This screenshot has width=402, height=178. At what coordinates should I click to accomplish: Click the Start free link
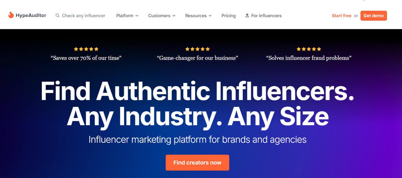[341, 16]
